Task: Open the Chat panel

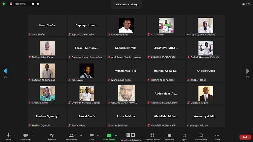Action: tap(92, 135)
